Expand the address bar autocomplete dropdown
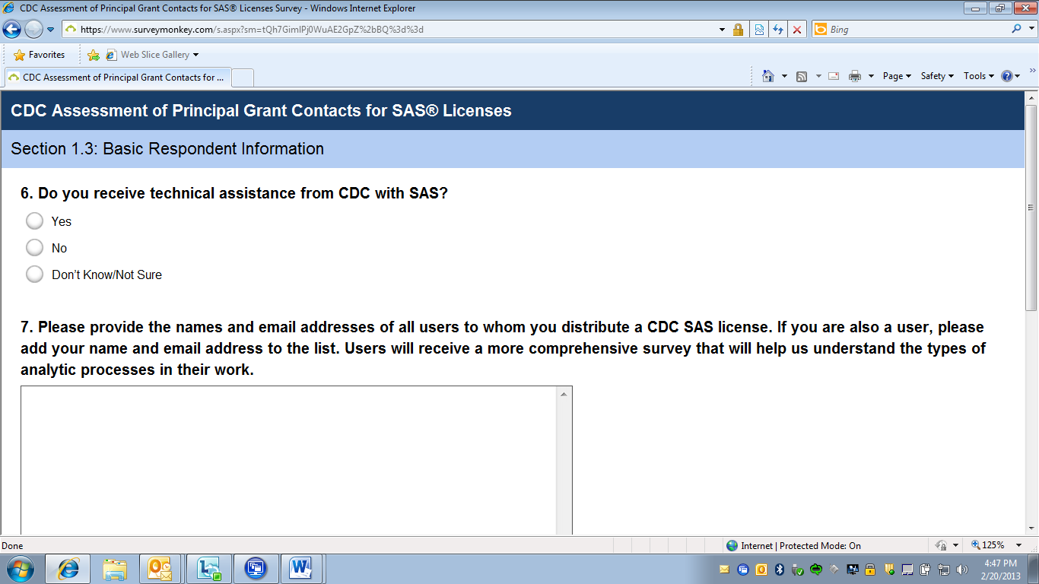1039x584 pixels. [723, 30]
